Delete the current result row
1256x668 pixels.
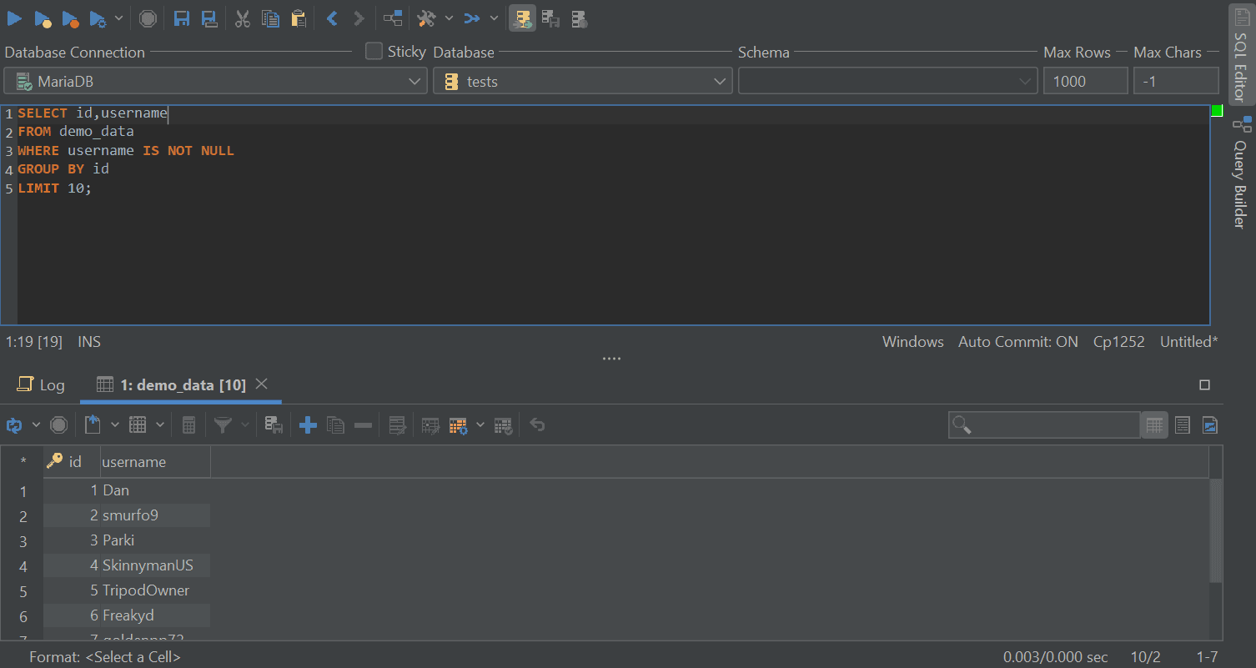pos(363,424)
